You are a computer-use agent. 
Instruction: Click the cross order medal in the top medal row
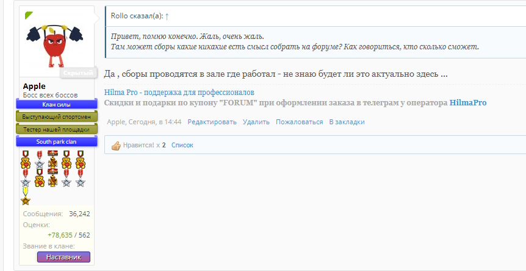tap(52, 160)
